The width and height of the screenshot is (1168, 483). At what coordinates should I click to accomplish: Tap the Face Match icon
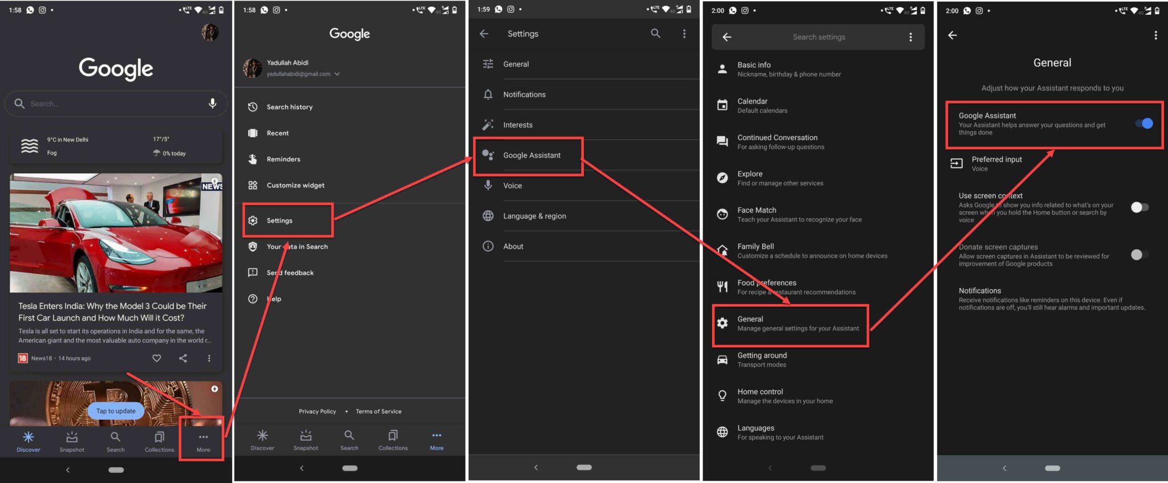pos(722,214)
